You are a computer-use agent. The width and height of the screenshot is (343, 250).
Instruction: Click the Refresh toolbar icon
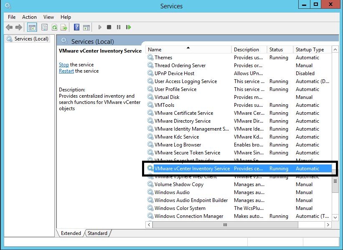(x=54, y=28)
